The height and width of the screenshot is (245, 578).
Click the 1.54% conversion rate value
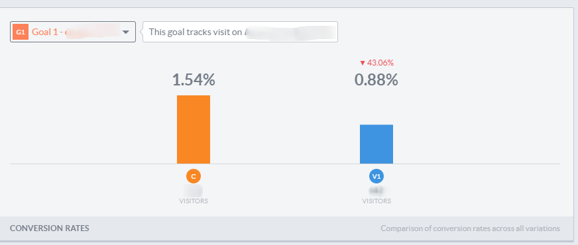click(x=194, y=80)
